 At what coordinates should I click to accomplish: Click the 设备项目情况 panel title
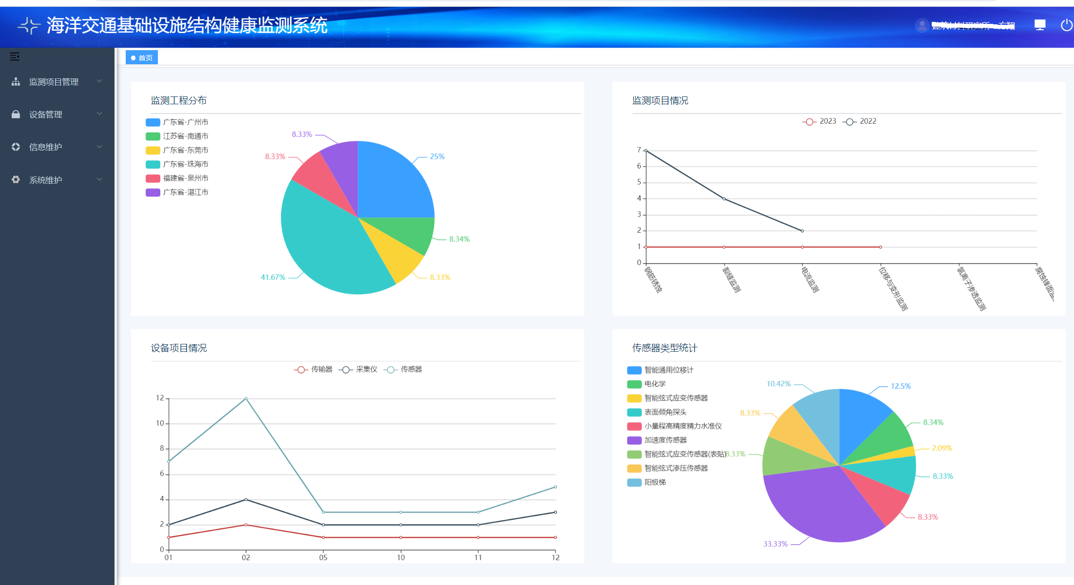[178, 348]
